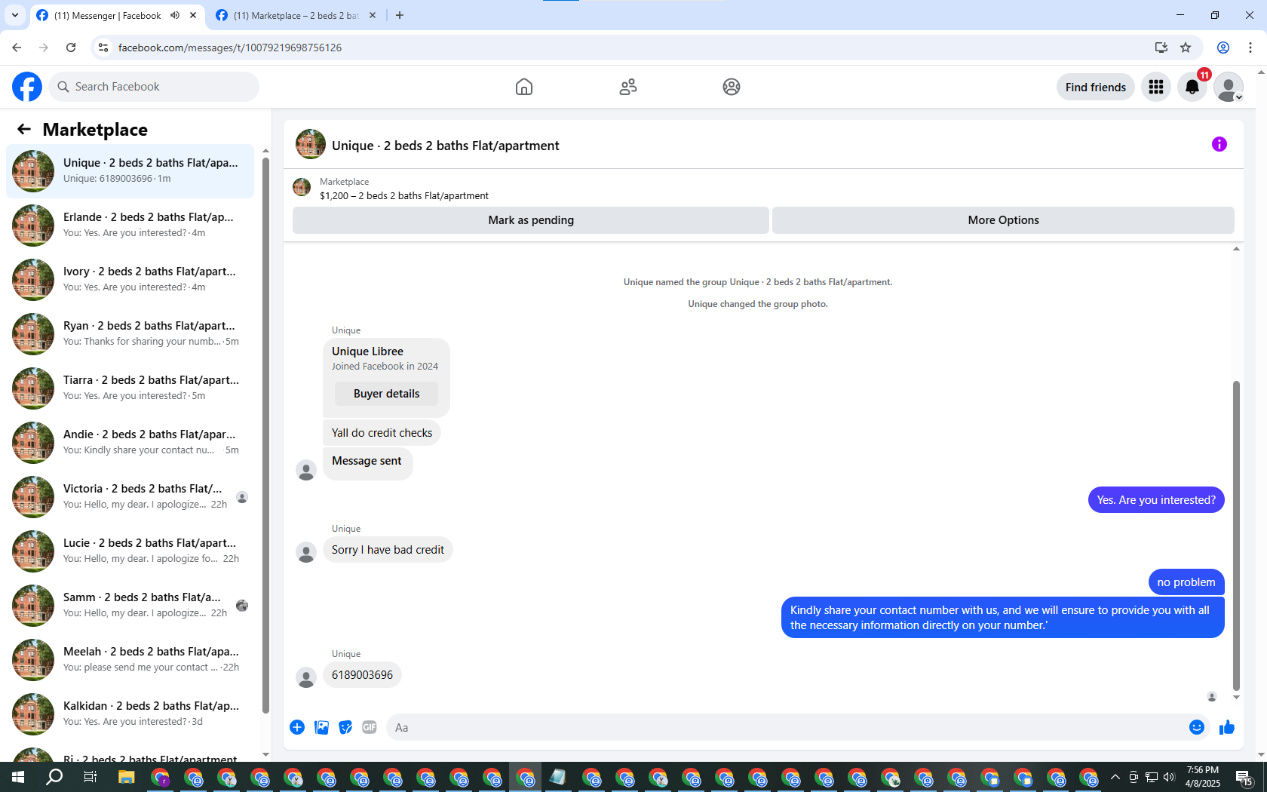
Task: Reload the page
Action: point(71,48)
